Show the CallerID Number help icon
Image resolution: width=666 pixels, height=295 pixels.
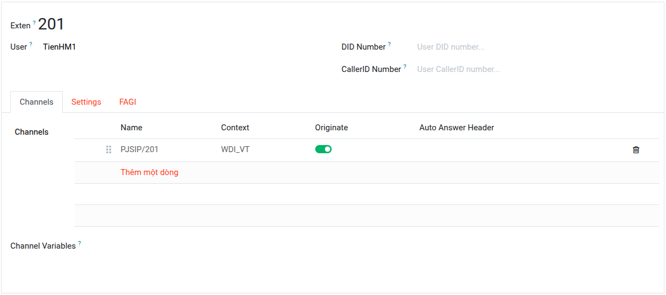point(405,67)
